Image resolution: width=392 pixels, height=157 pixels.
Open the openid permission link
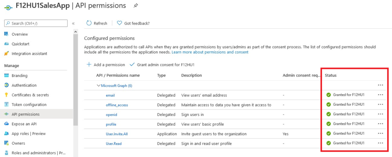pyautogui.click(x=111, y=114)
